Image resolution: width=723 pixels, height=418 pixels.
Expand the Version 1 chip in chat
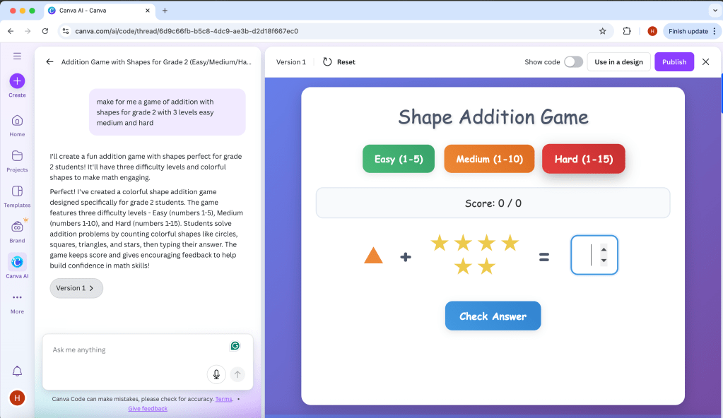pyautogui.click(x=76, y=288)
